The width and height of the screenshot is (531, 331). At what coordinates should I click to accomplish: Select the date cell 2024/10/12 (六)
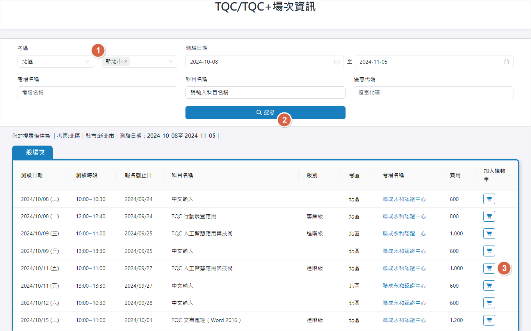click(x=40, y=303)
